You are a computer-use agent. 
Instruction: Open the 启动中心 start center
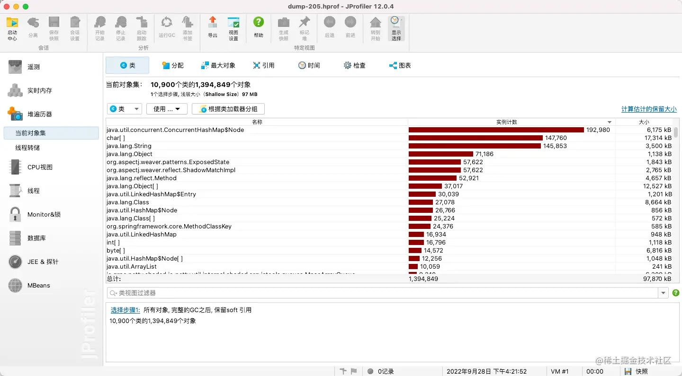(12, 28)
